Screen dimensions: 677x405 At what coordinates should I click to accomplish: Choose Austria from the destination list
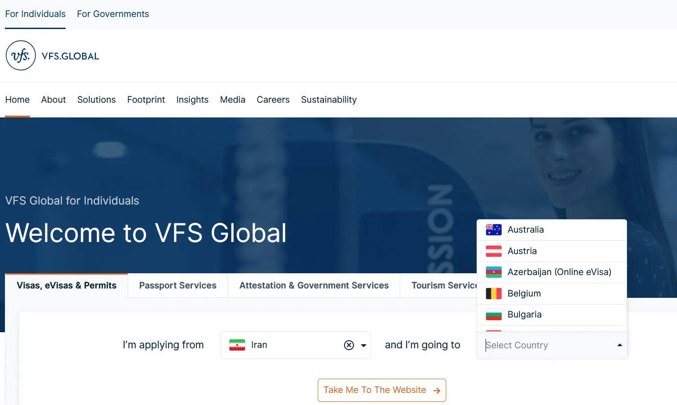(x=552, y=251)
